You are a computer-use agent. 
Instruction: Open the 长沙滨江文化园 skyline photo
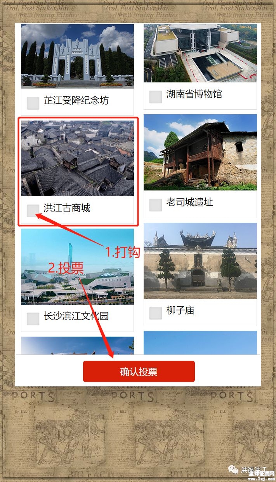[77, 266]
